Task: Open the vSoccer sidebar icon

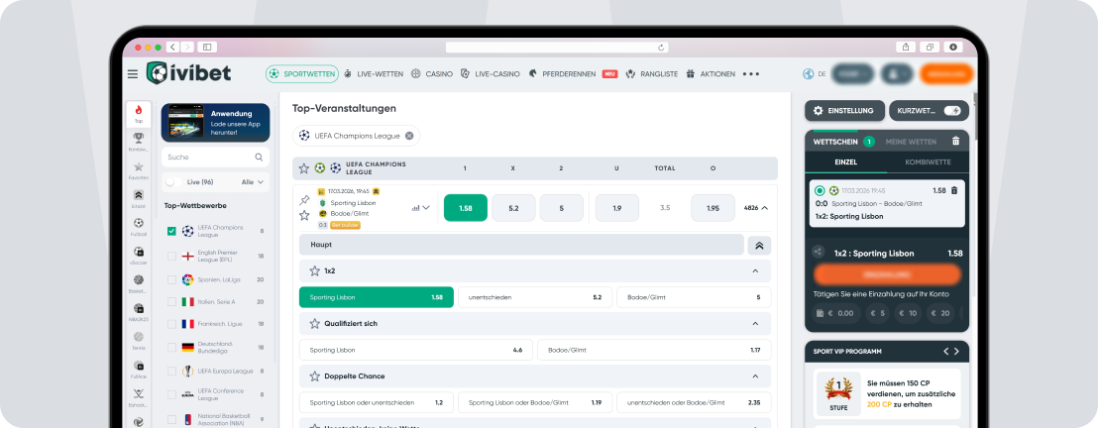Action: (x=139, y=255)
